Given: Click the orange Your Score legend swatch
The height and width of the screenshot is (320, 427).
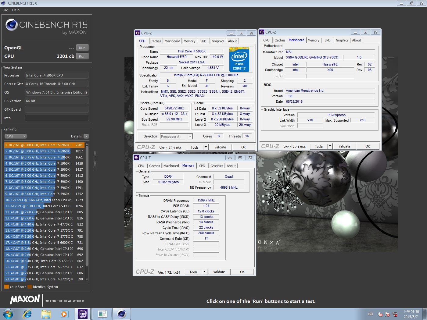Looking at the screenshot, I should [6, 287].
